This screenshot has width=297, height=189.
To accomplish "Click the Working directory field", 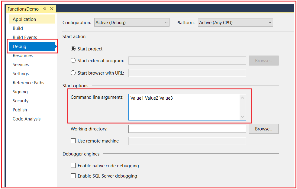I will 187,129.
